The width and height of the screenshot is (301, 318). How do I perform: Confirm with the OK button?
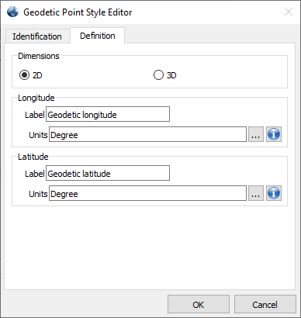pyautogui.click(x=199, y=305)
